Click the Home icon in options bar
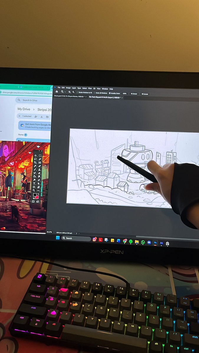Image resolution: width=199 pixels, height=353 pixels. coord(57,91)
